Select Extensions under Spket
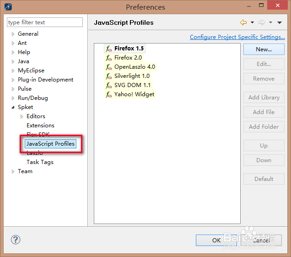291x257 pixels. pos(40,126)
